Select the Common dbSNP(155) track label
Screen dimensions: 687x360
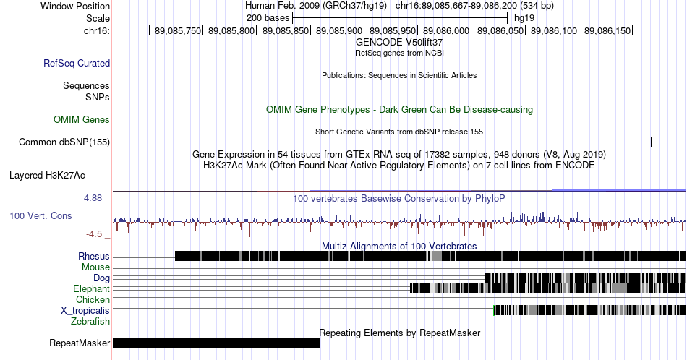tap(64, 142)
